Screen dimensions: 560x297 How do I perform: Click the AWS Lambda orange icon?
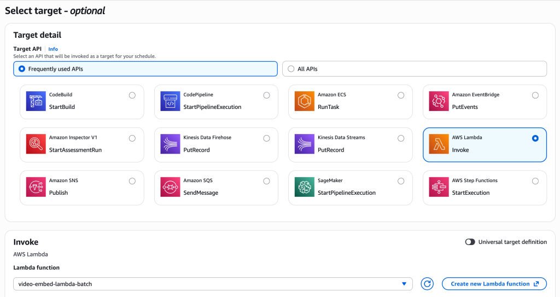pos(439,144)
